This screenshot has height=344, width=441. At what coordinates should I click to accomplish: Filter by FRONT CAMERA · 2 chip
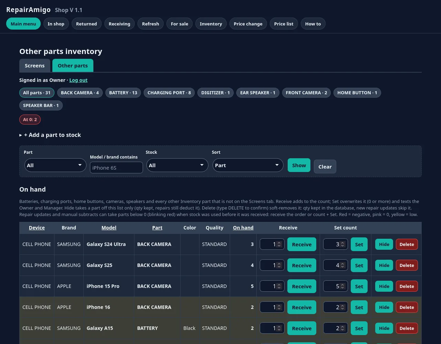[x=307, y=93]
